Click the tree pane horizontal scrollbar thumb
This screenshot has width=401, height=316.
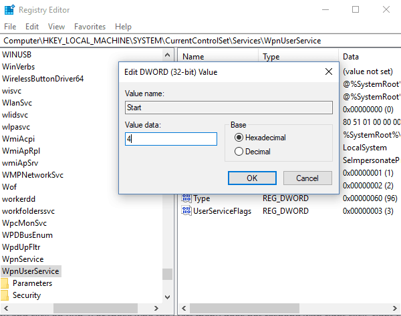tap(96, 308)
